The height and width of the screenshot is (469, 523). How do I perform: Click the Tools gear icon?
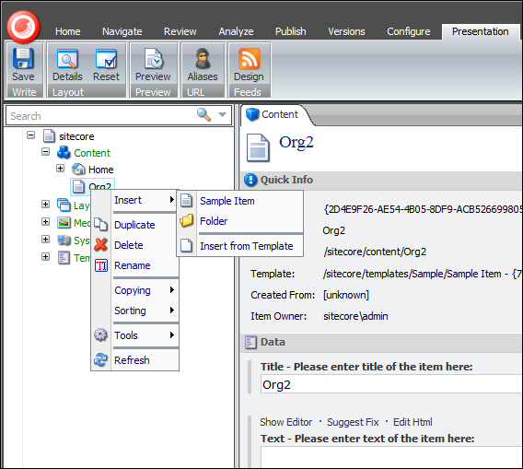coord(100,334)
